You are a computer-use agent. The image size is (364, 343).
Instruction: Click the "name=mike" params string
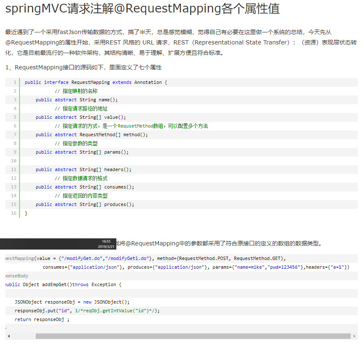click(250, 267)
